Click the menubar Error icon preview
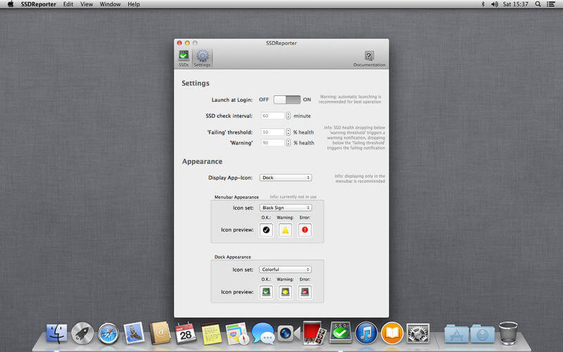The width and height of the screenshot is (563, 352). pyautogui.click(x=305, y=230)
